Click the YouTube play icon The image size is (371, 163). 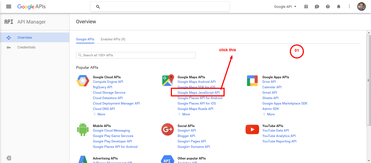coord(252,129)
